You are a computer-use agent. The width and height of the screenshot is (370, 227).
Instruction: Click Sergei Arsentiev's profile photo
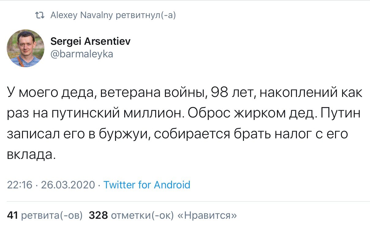click(26, 48)
